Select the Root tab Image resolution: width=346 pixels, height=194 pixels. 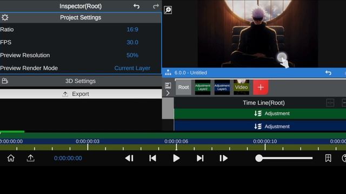pos(183,87)
